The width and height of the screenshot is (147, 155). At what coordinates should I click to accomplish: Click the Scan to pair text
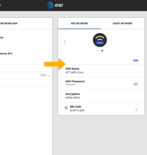pyautogui.click(x=77, y=110)
